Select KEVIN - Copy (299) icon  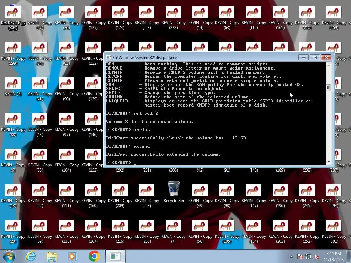pyautogui.click(x=13, y=53)
